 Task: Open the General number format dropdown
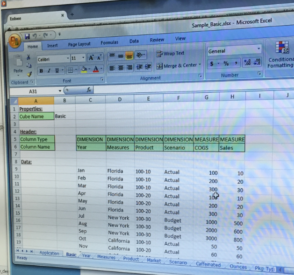259,48
